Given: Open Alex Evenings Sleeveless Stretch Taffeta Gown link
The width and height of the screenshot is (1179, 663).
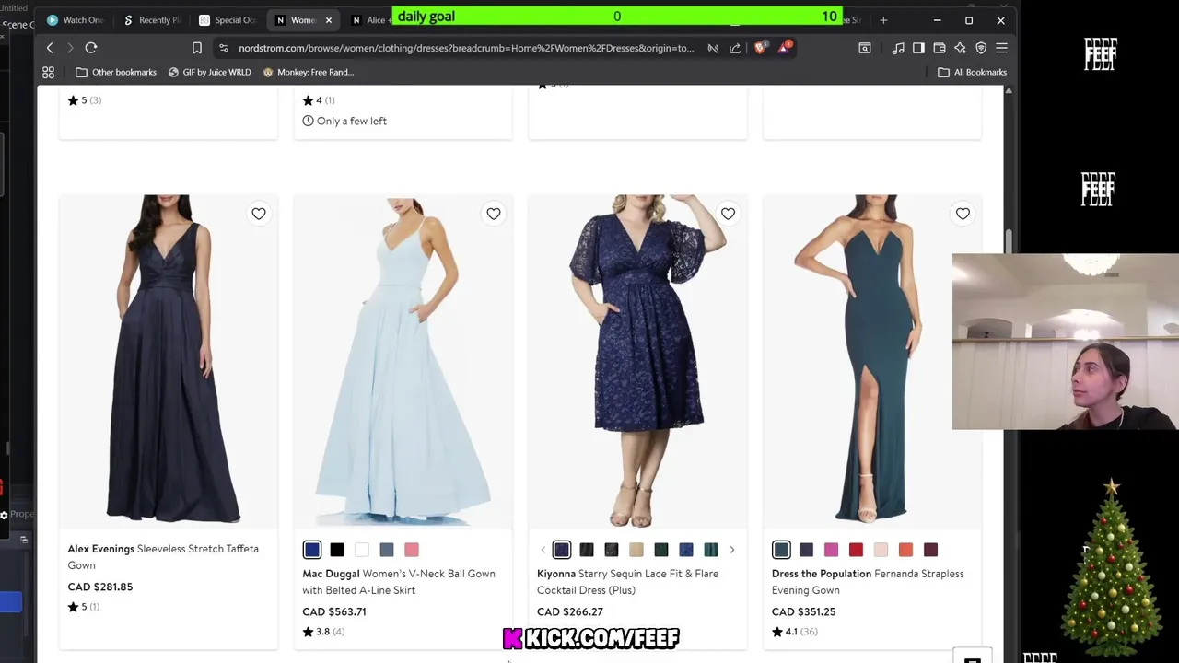Looking at the screenshot, I should point(163,557).
